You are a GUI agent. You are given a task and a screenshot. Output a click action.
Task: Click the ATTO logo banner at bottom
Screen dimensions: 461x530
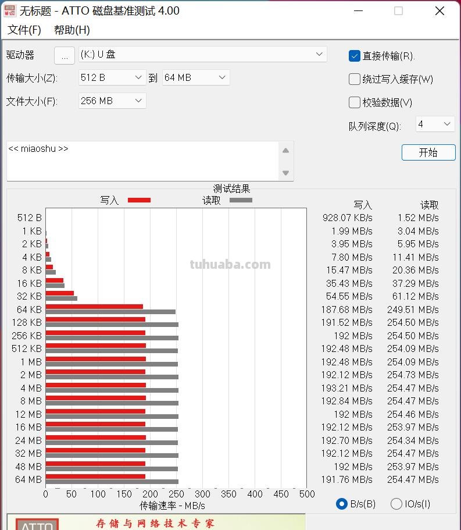156,522
